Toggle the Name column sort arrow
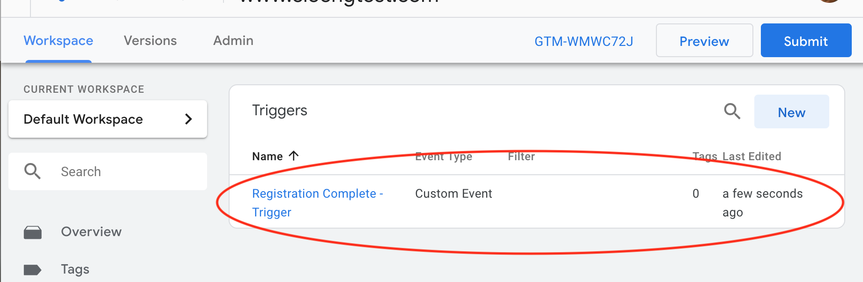This screenshot has width=863, height=282. (294, 156)
